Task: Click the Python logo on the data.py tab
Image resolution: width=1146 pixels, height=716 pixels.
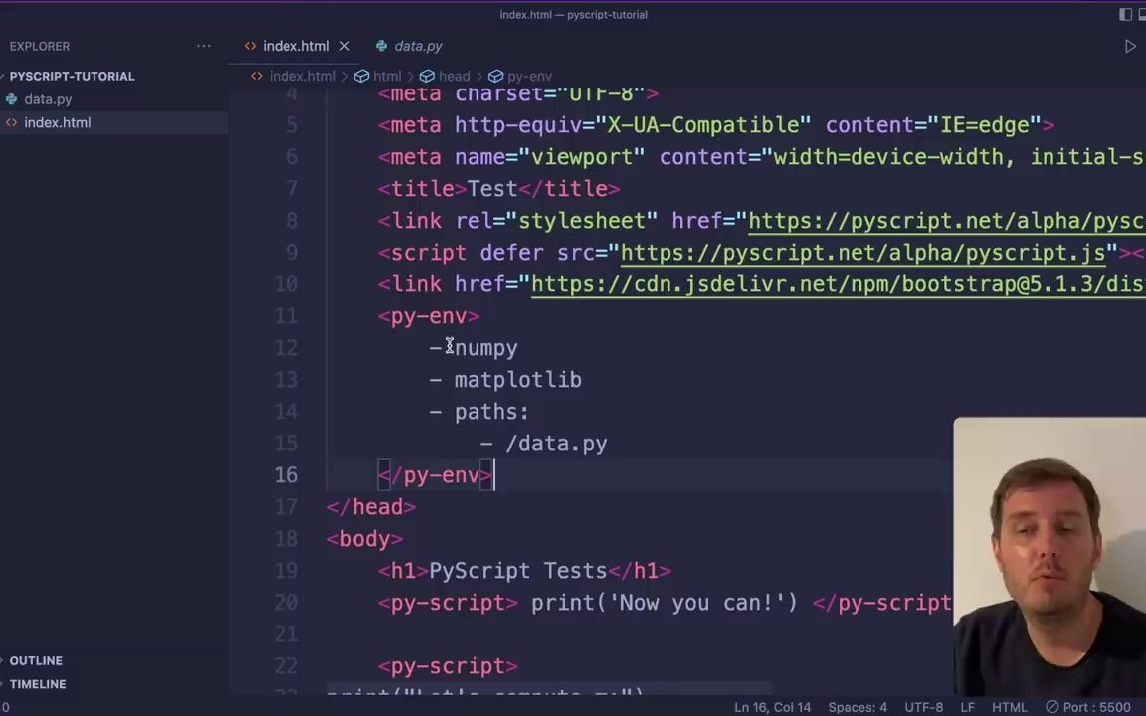Action: pyautogui.click(x=382, y=46)
